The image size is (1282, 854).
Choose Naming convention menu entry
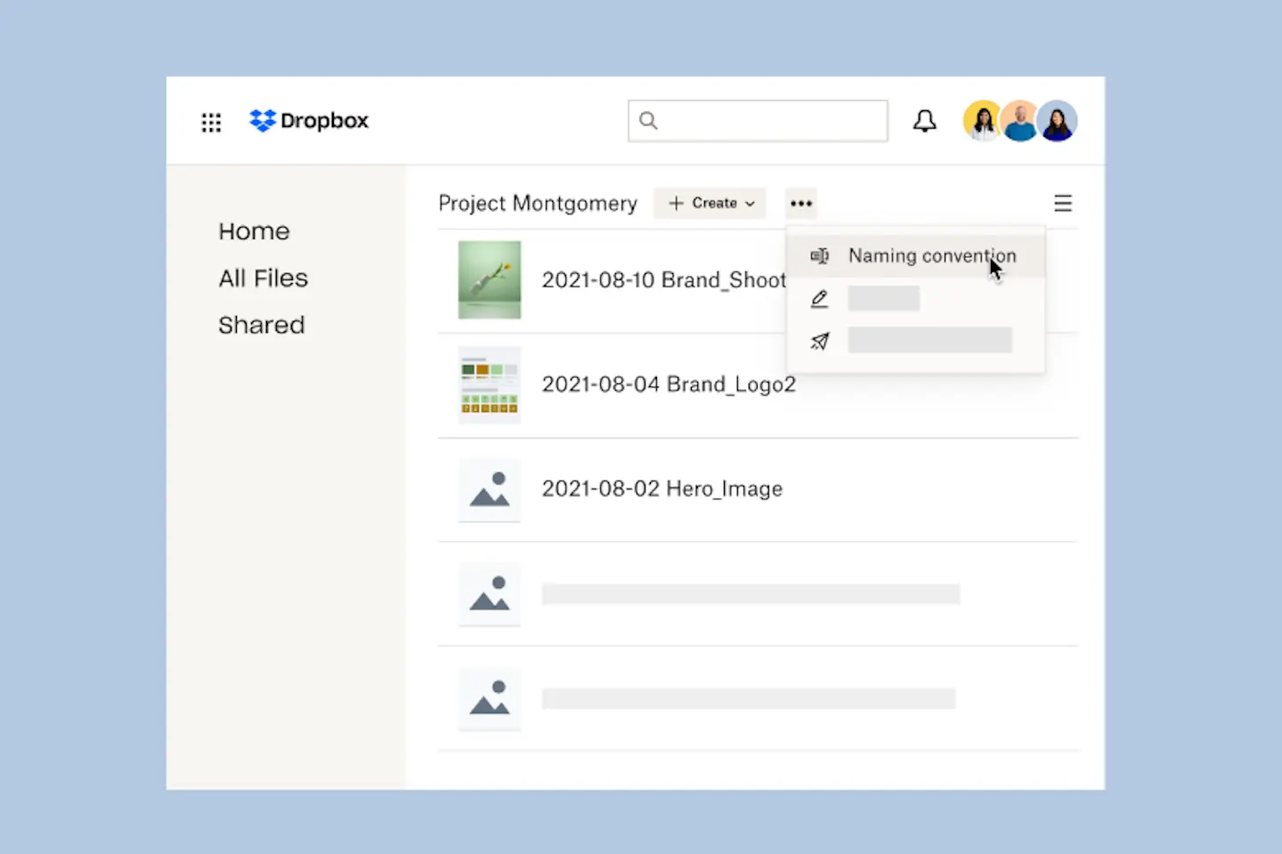click(931, 256)
